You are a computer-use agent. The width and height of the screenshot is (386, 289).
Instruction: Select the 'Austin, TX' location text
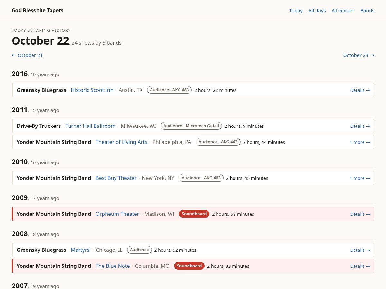pos(131,90)
